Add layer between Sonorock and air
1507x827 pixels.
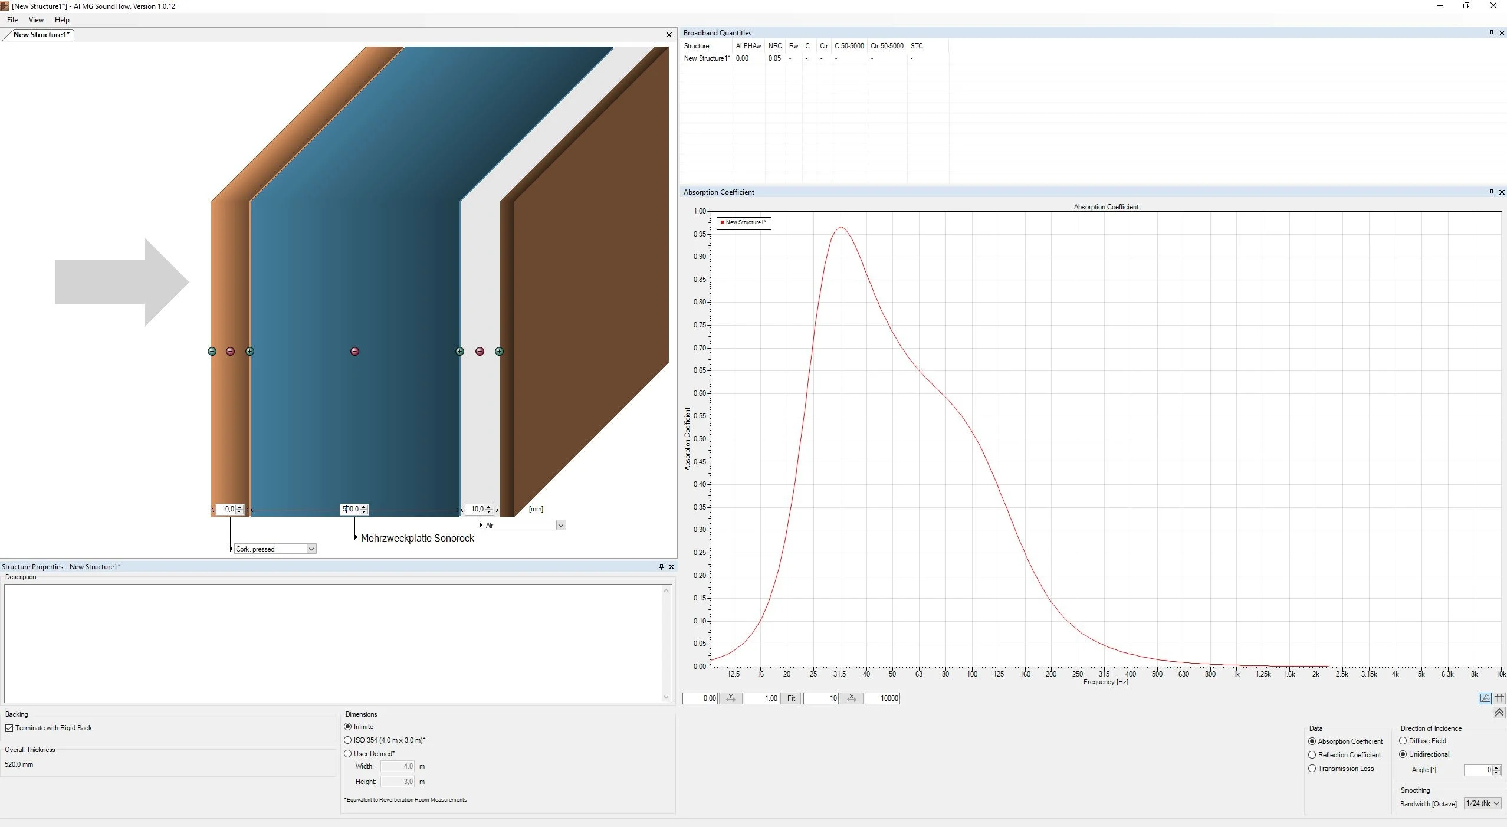[x=460, y=352]
